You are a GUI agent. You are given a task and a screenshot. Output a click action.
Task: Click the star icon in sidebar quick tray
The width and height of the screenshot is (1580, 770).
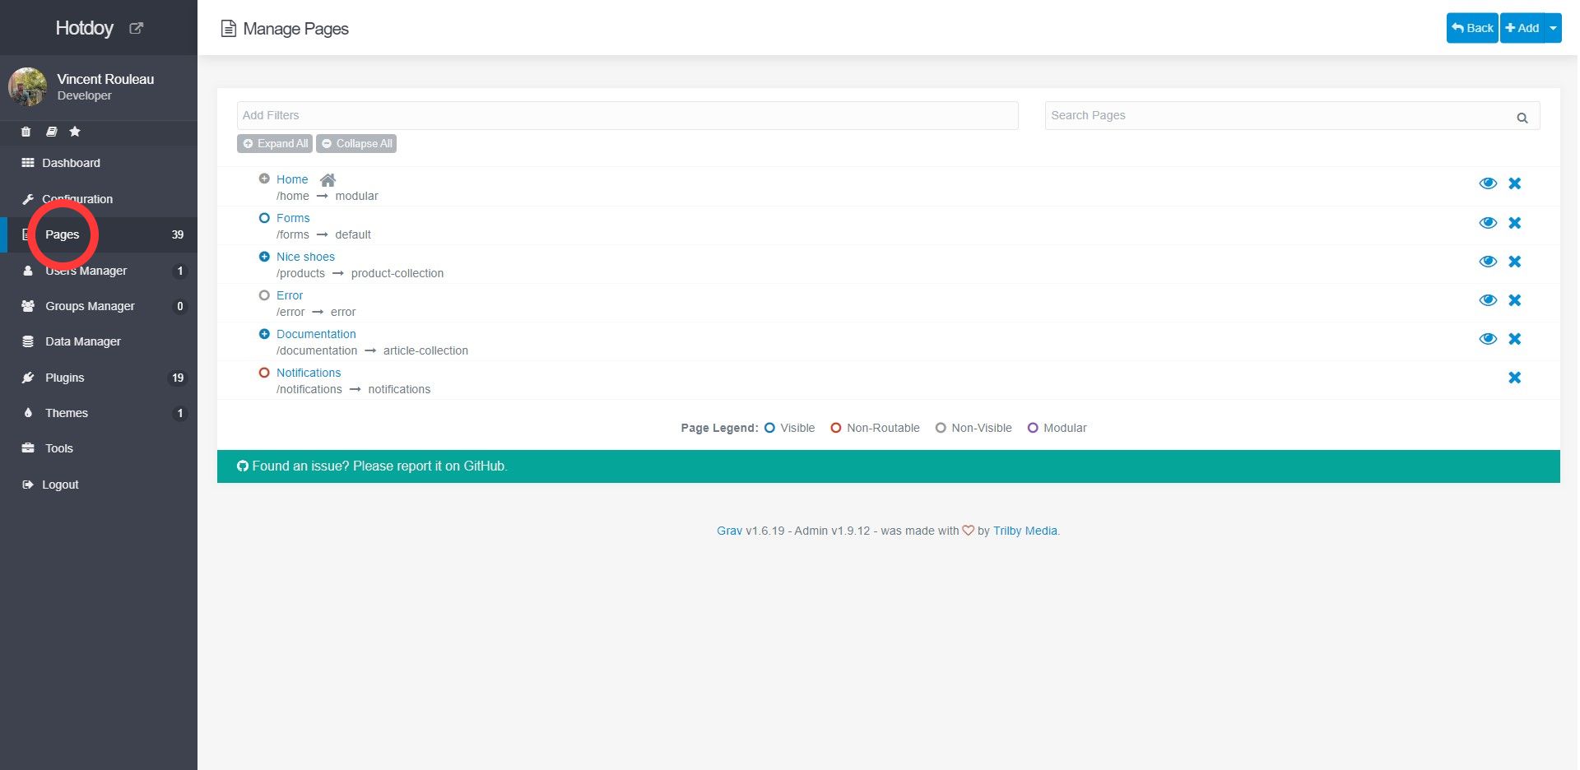[75, 132]
